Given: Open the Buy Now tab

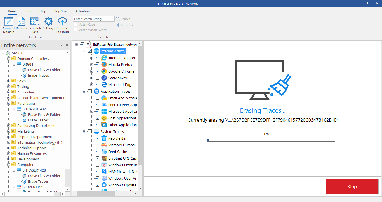Looking at the screenshot, I should tap(61, 11).
